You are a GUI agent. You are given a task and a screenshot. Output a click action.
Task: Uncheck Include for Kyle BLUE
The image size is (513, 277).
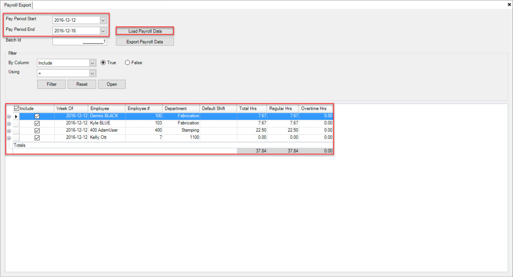(37, 123)
